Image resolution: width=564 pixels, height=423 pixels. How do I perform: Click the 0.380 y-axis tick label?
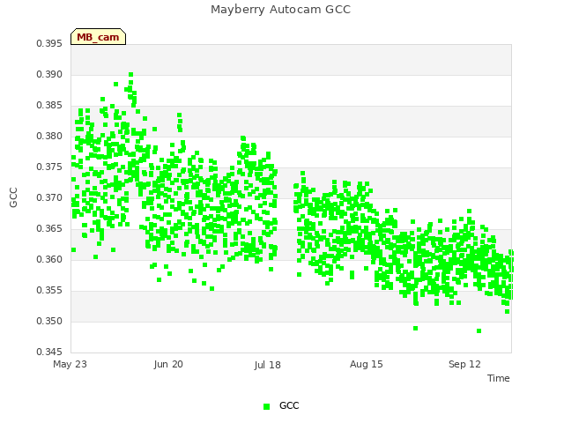[49, 136]
